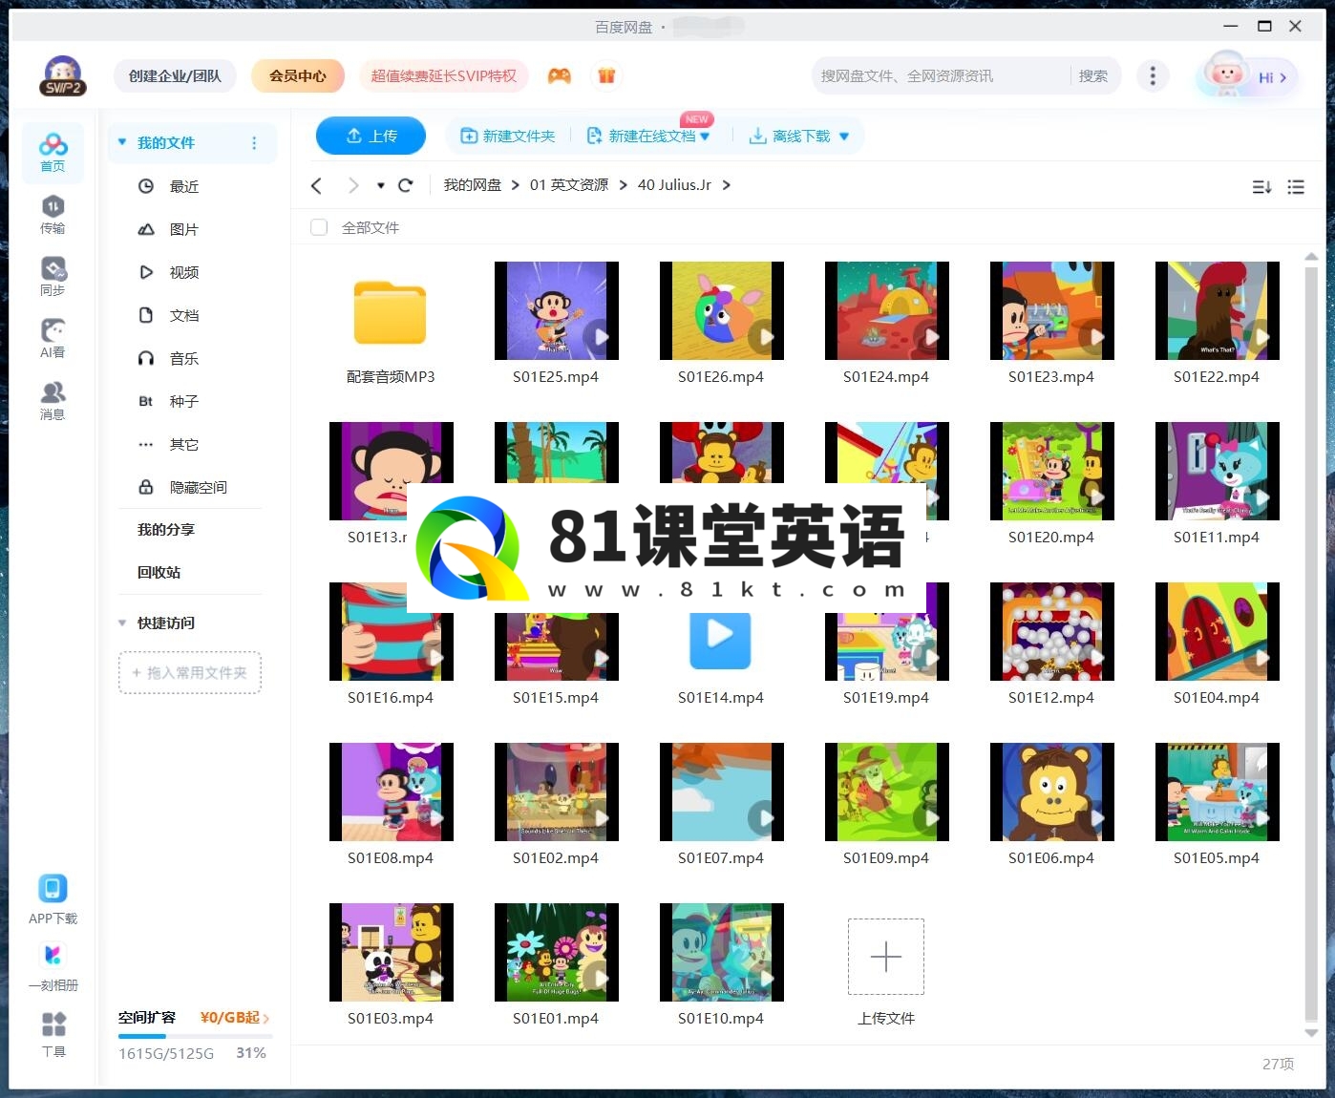1335x1098 pixels.
Task: Tick the 全部文件 select-all checkbox
Action: [x=319, y=227]
